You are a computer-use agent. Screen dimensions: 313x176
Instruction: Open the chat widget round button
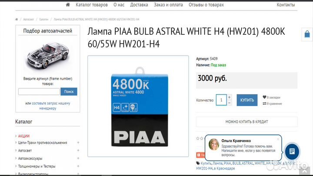292,152
